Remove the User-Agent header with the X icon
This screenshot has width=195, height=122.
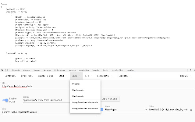[191, 110]
